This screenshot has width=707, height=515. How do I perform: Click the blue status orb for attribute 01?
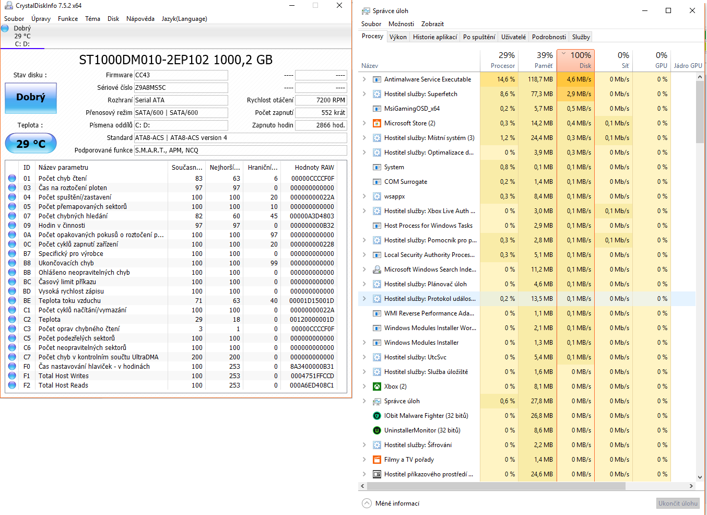pyautogui.click(x=12, y=178)
